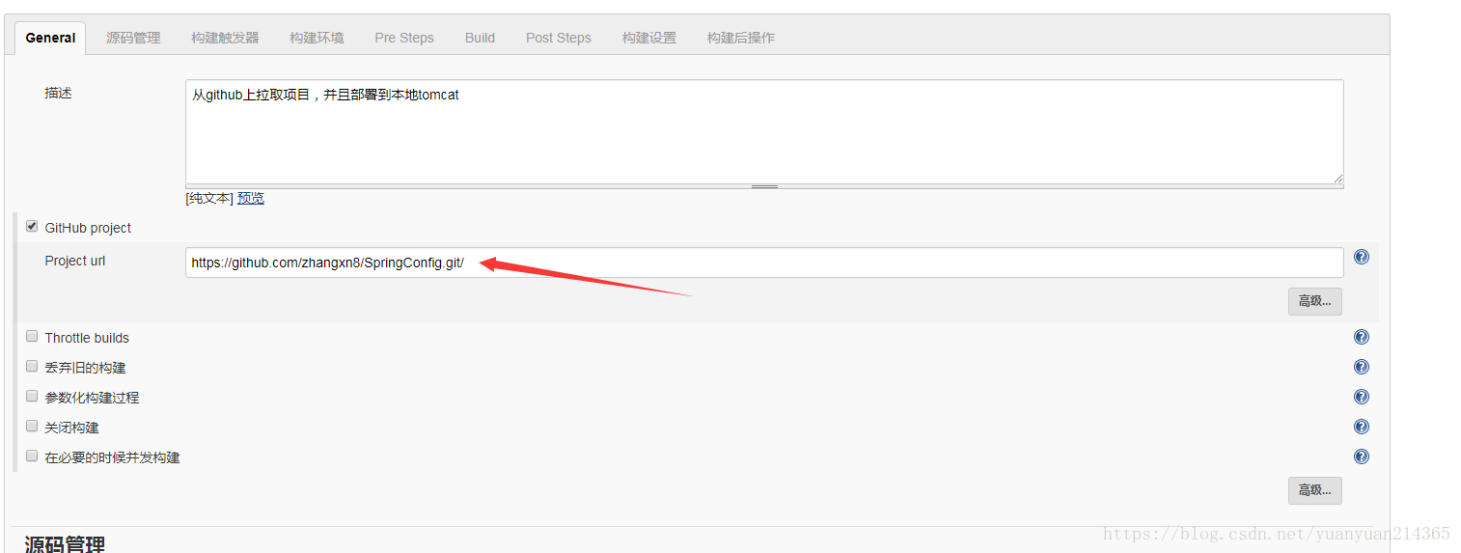Click the Project url label
This screenshot has height=553, width=1461.
(75, 261)
